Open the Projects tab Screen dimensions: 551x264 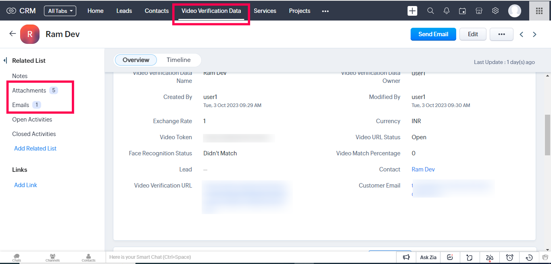click(x=299, y=11)
